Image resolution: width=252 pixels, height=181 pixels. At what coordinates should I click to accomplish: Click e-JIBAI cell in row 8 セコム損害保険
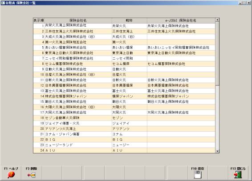181,64
